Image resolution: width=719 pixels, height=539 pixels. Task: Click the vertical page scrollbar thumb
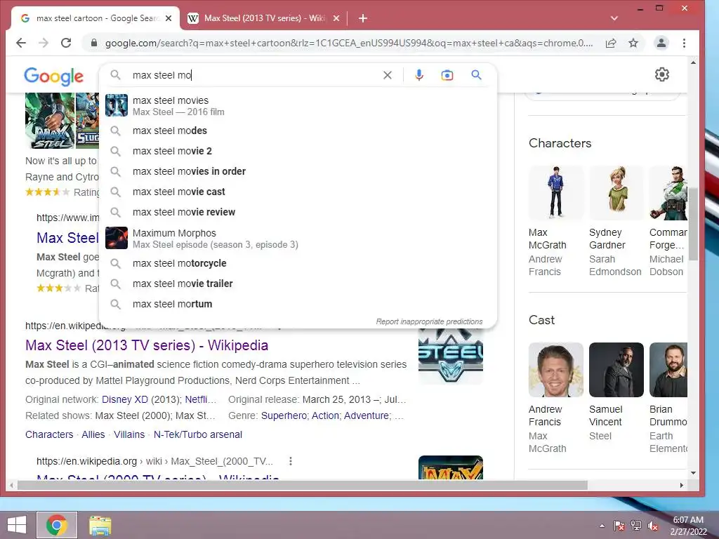[693, 224]
